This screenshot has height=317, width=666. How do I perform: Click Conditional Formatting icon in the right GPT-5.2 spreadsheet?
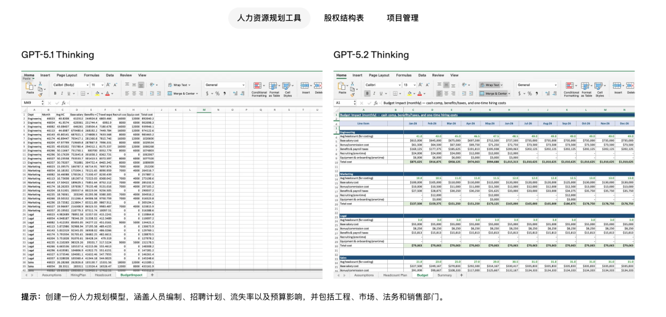(x=571, y=87)
